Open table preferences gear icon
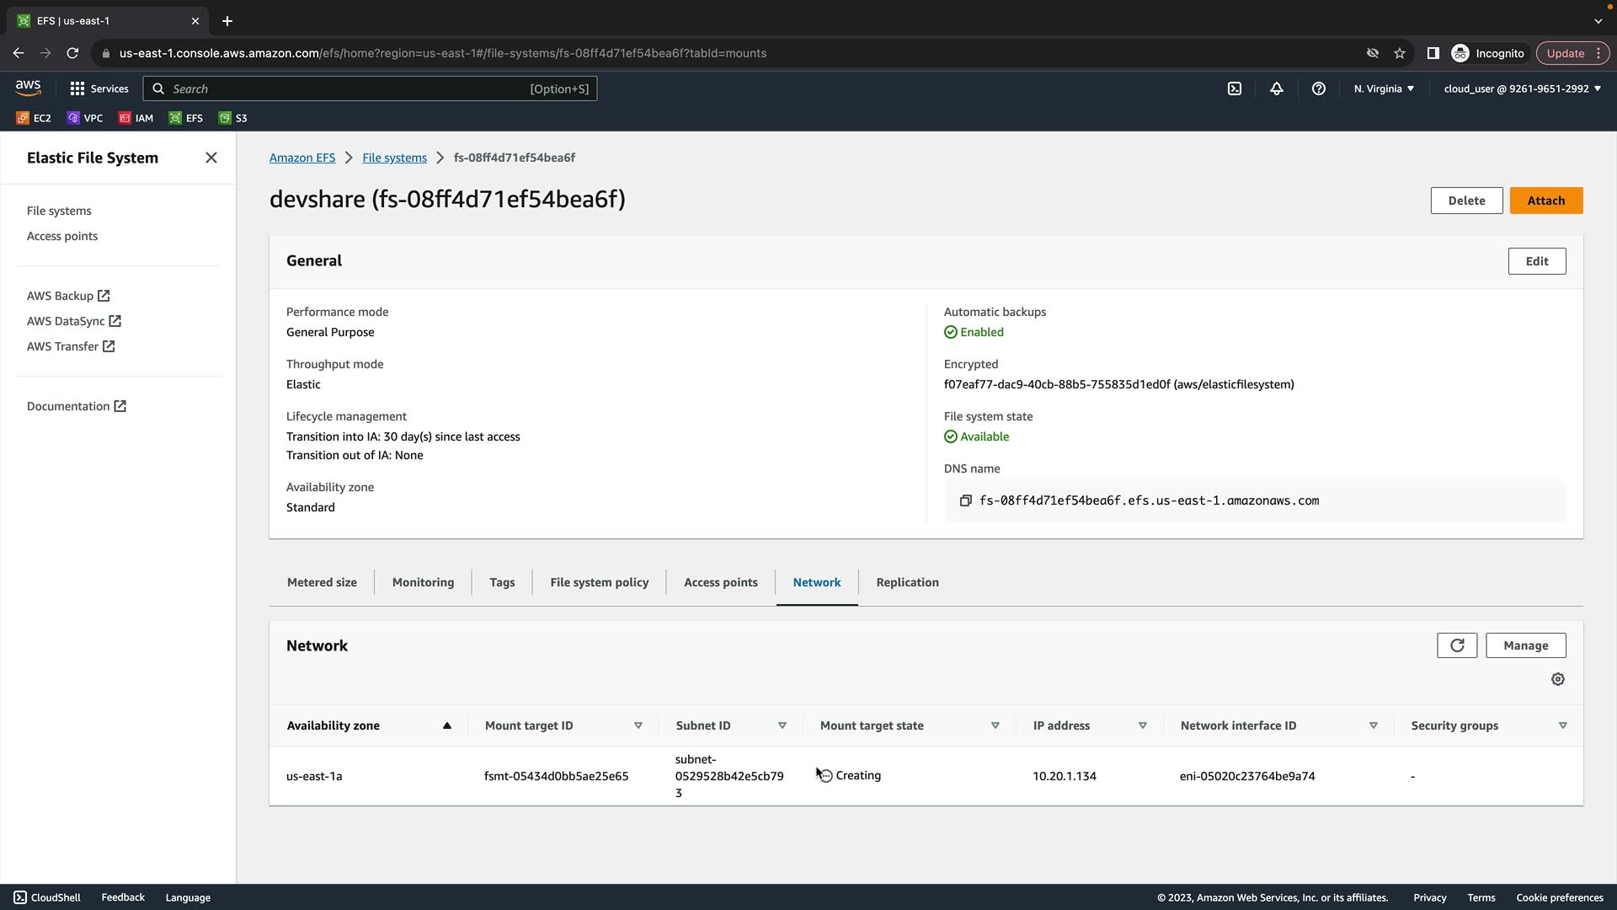 [x=1558, y=679]
